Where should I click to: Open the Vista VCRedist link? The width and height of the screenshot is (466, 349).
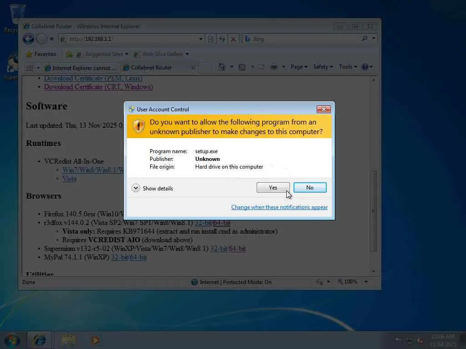tap(69, 179)
